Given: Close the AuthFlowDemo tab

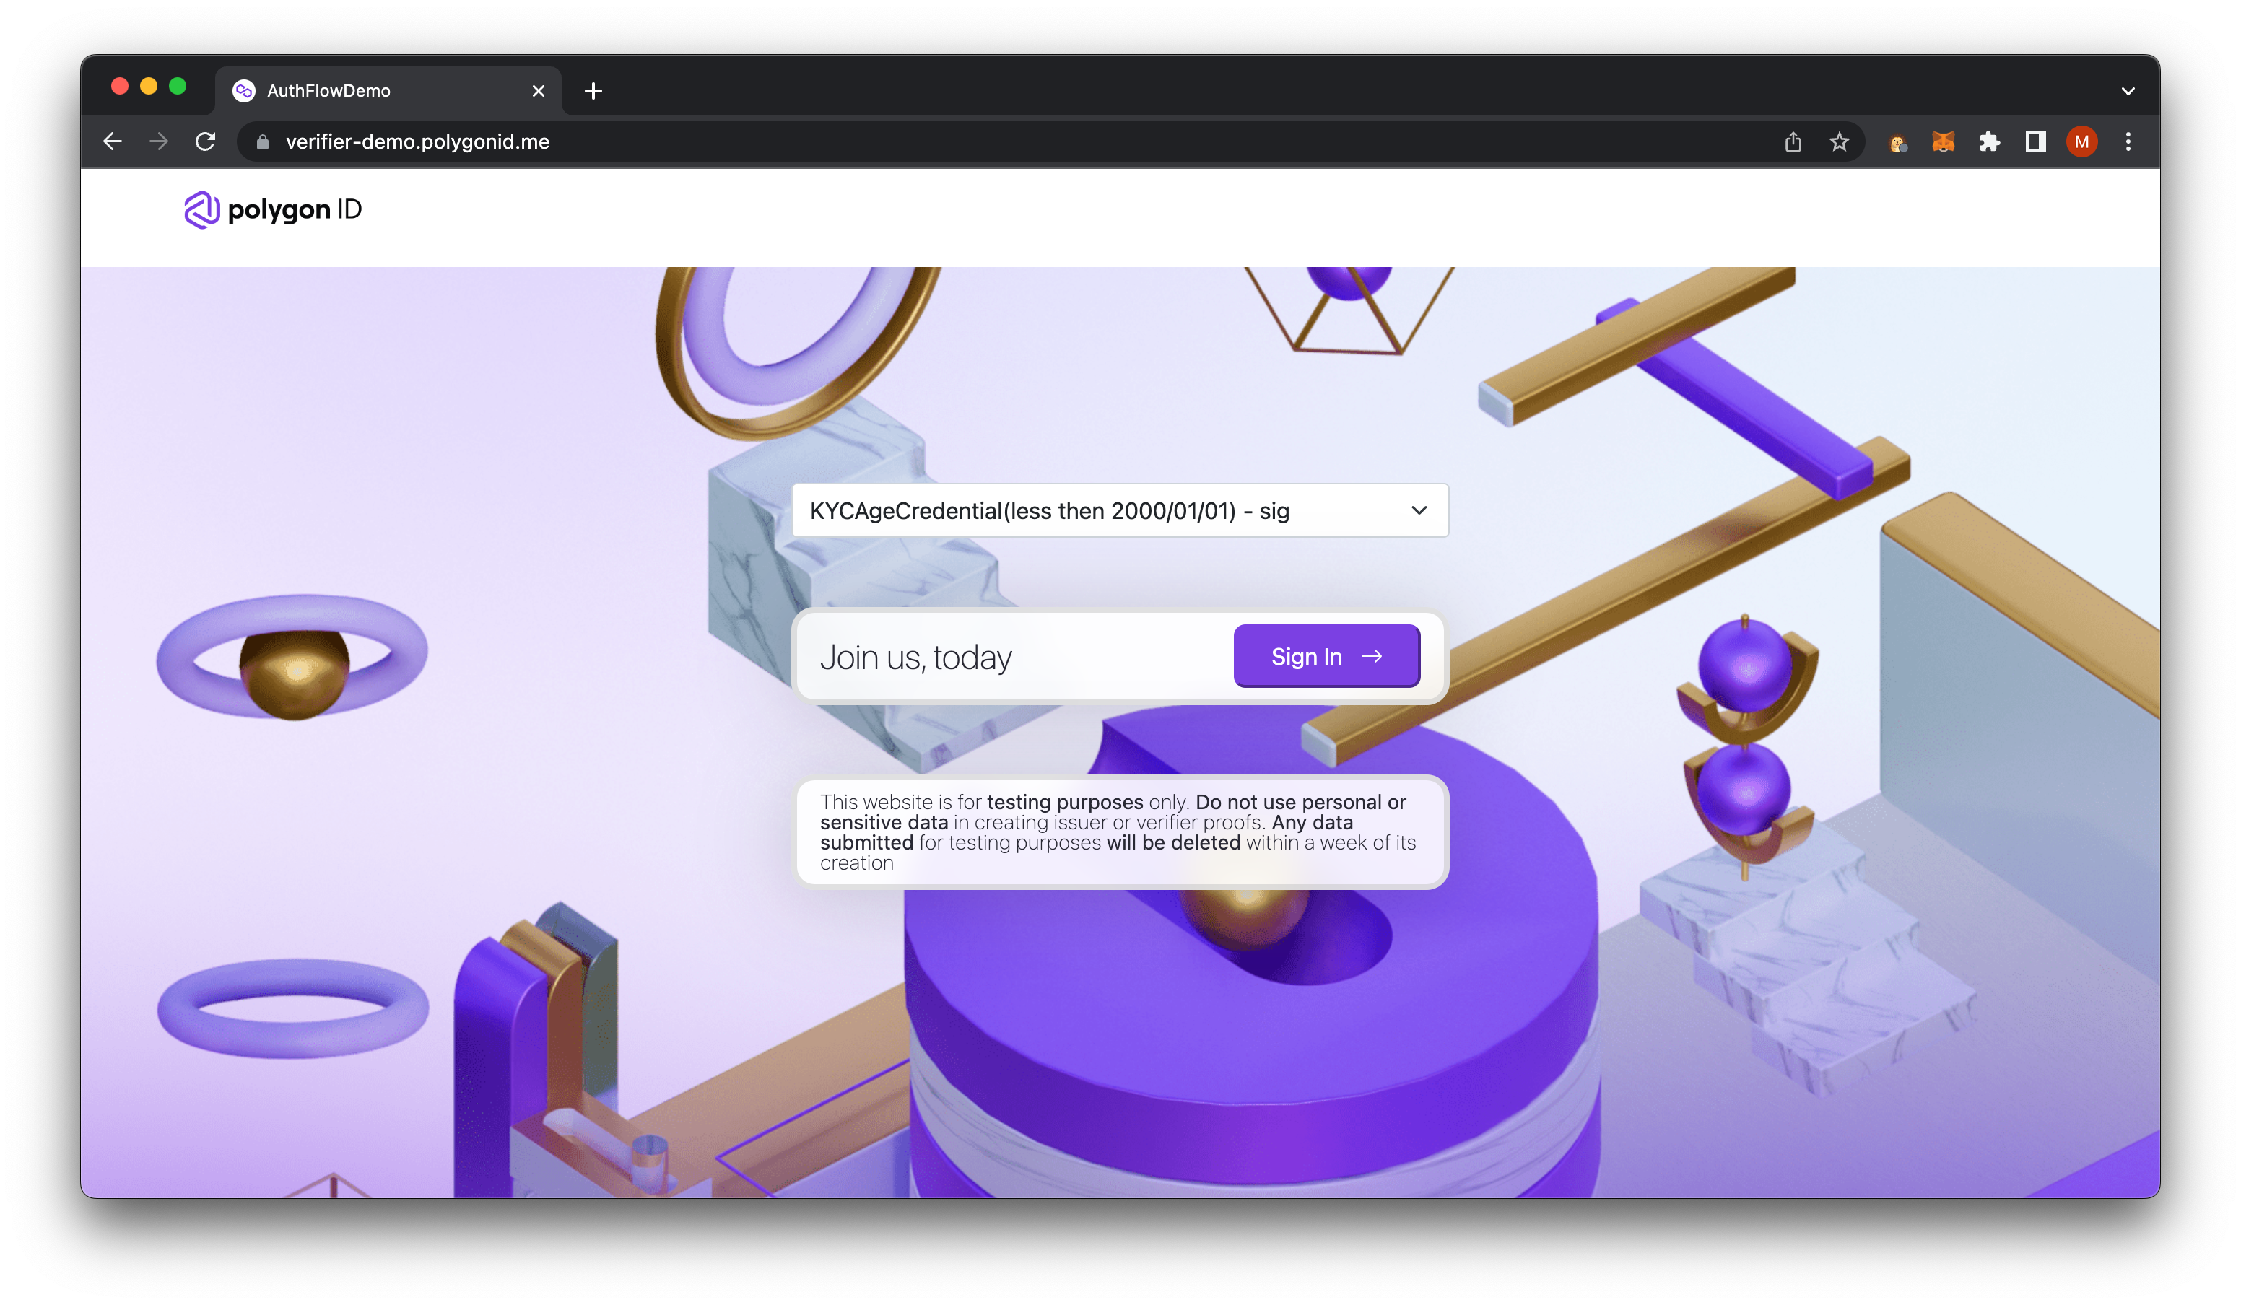Looking at the screenshot, I should point(538,91).
